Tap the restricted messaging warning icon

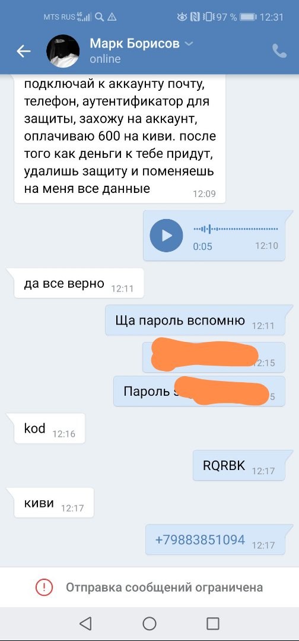(x=44, y=588)
